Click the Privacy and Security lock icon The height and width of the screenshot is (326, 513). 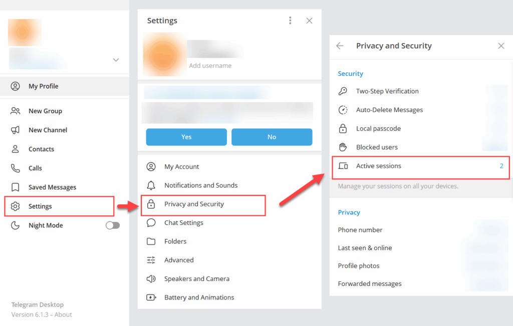click(x=151, y=204)
